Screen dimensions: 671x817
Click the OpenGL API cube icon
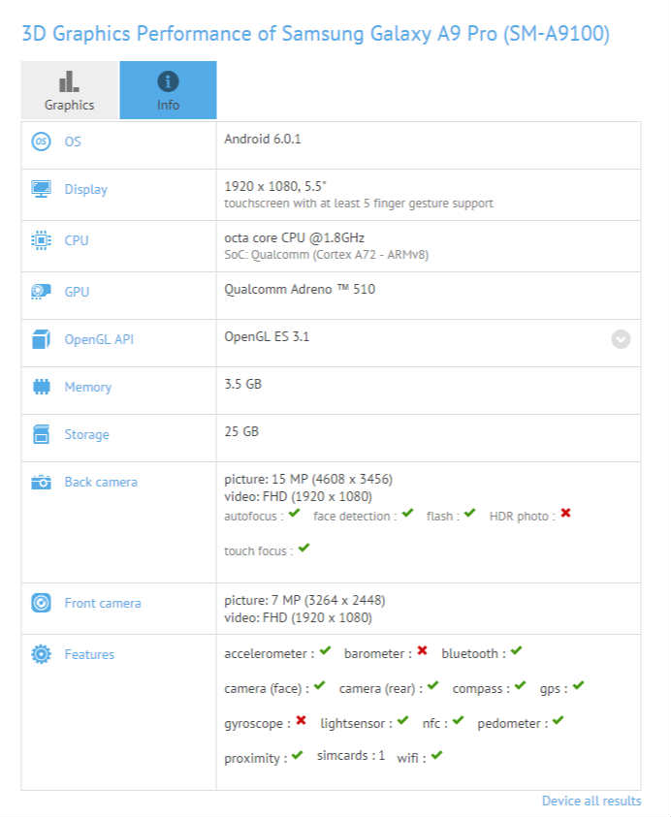[x=41, y=339]
